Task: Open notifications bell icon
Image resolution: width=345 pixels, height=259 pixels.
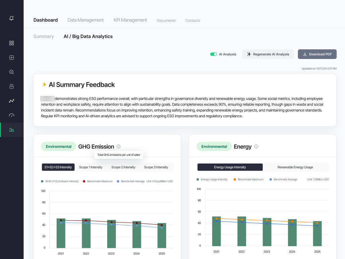Action: [x=11, y=18]
